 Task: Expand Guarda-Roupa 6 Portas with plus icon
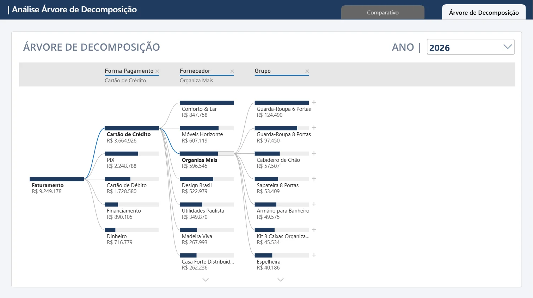point(314,102)
